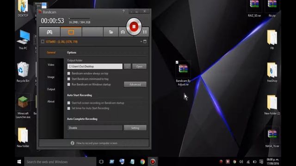
Task: Select Screen Recording rectangle mode icon
Action: click(x=71, y=32)
